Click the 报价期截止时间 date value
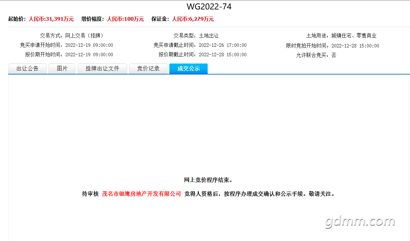Image resolution: width=410 pixels, height=241 pixels. pos(222,55)
